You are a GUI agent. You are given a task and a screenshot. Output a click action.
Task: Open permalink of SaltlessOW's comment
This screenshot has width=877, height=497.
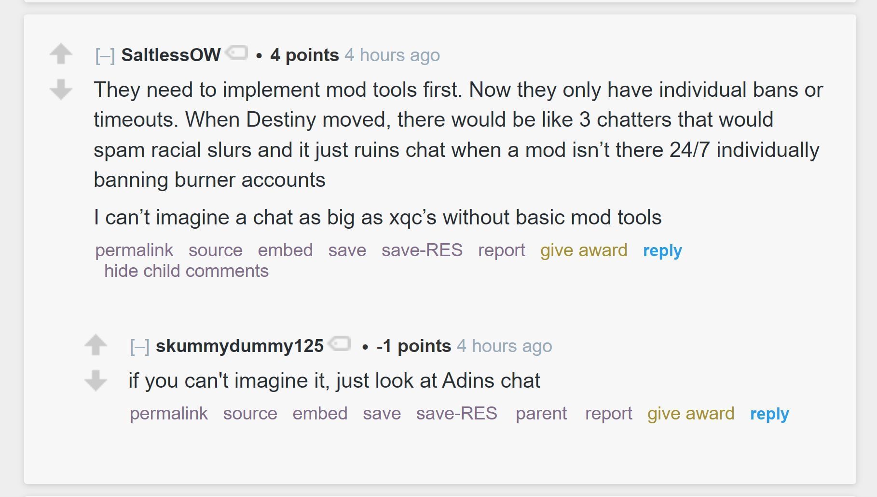point(134,250)
